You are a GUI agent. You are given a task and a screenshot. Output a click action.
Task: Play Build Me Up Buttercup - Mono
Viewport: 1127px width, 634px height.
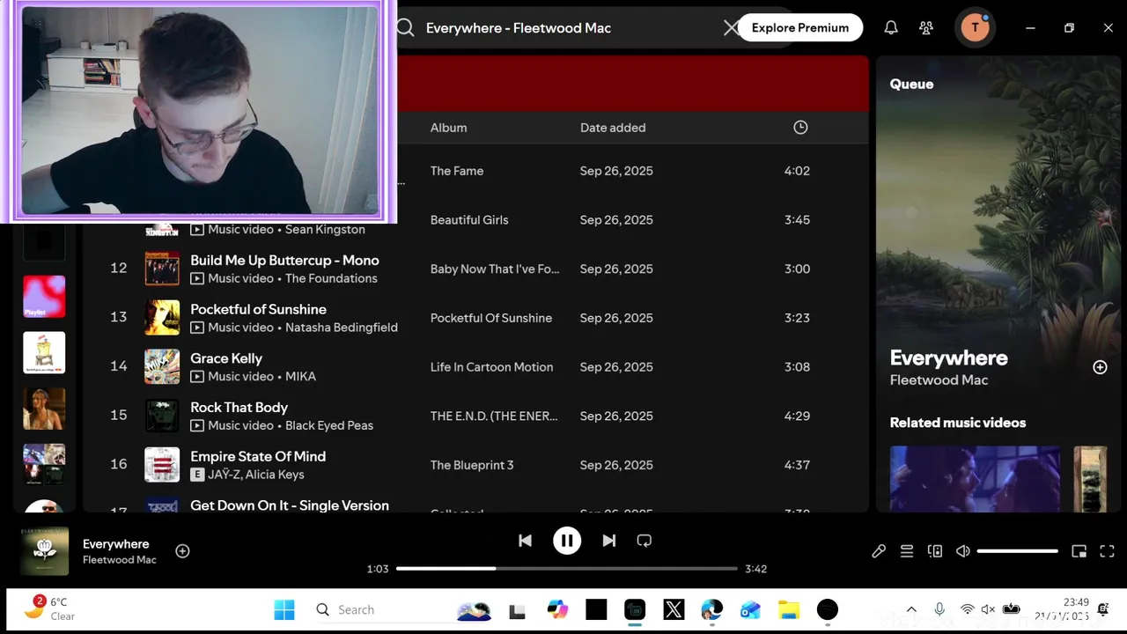284,261
